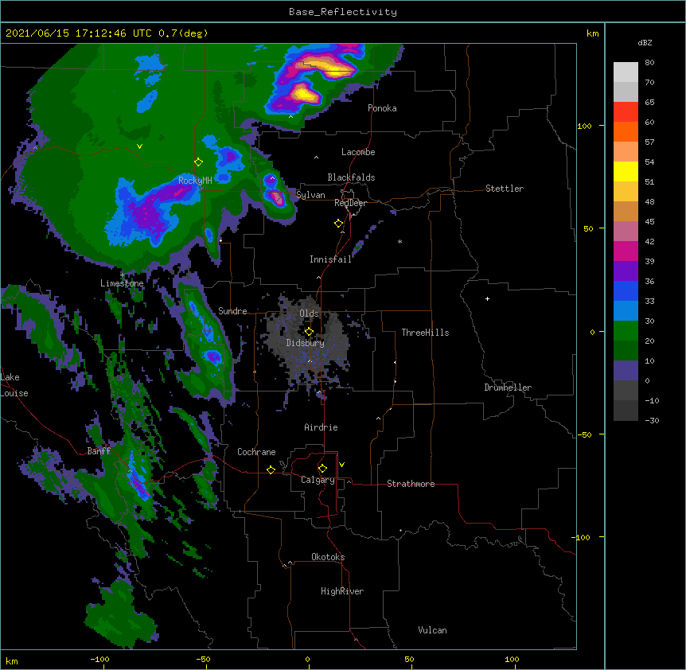
Task: Click the Blackfalds town label
Action: click(351, 177)
